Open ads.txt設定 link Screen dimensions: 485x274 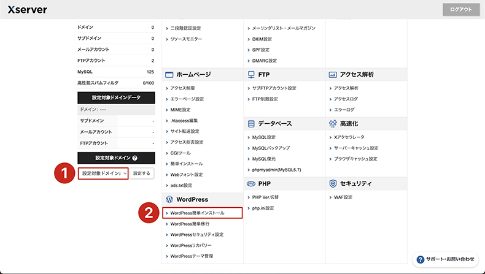(x=181, y=185)
